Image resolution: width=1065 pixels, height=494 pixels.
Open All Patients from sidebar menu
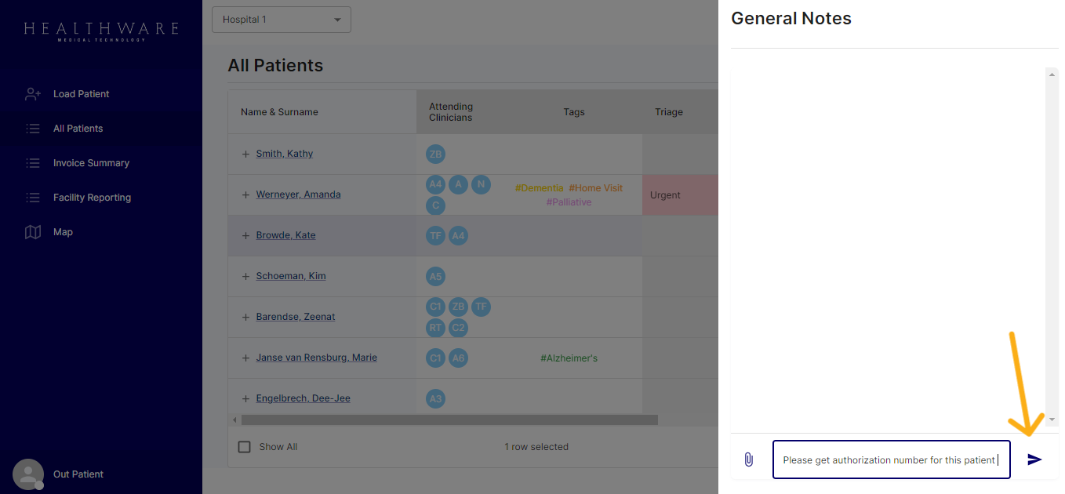pyautogui.click(x=78, y=129)
